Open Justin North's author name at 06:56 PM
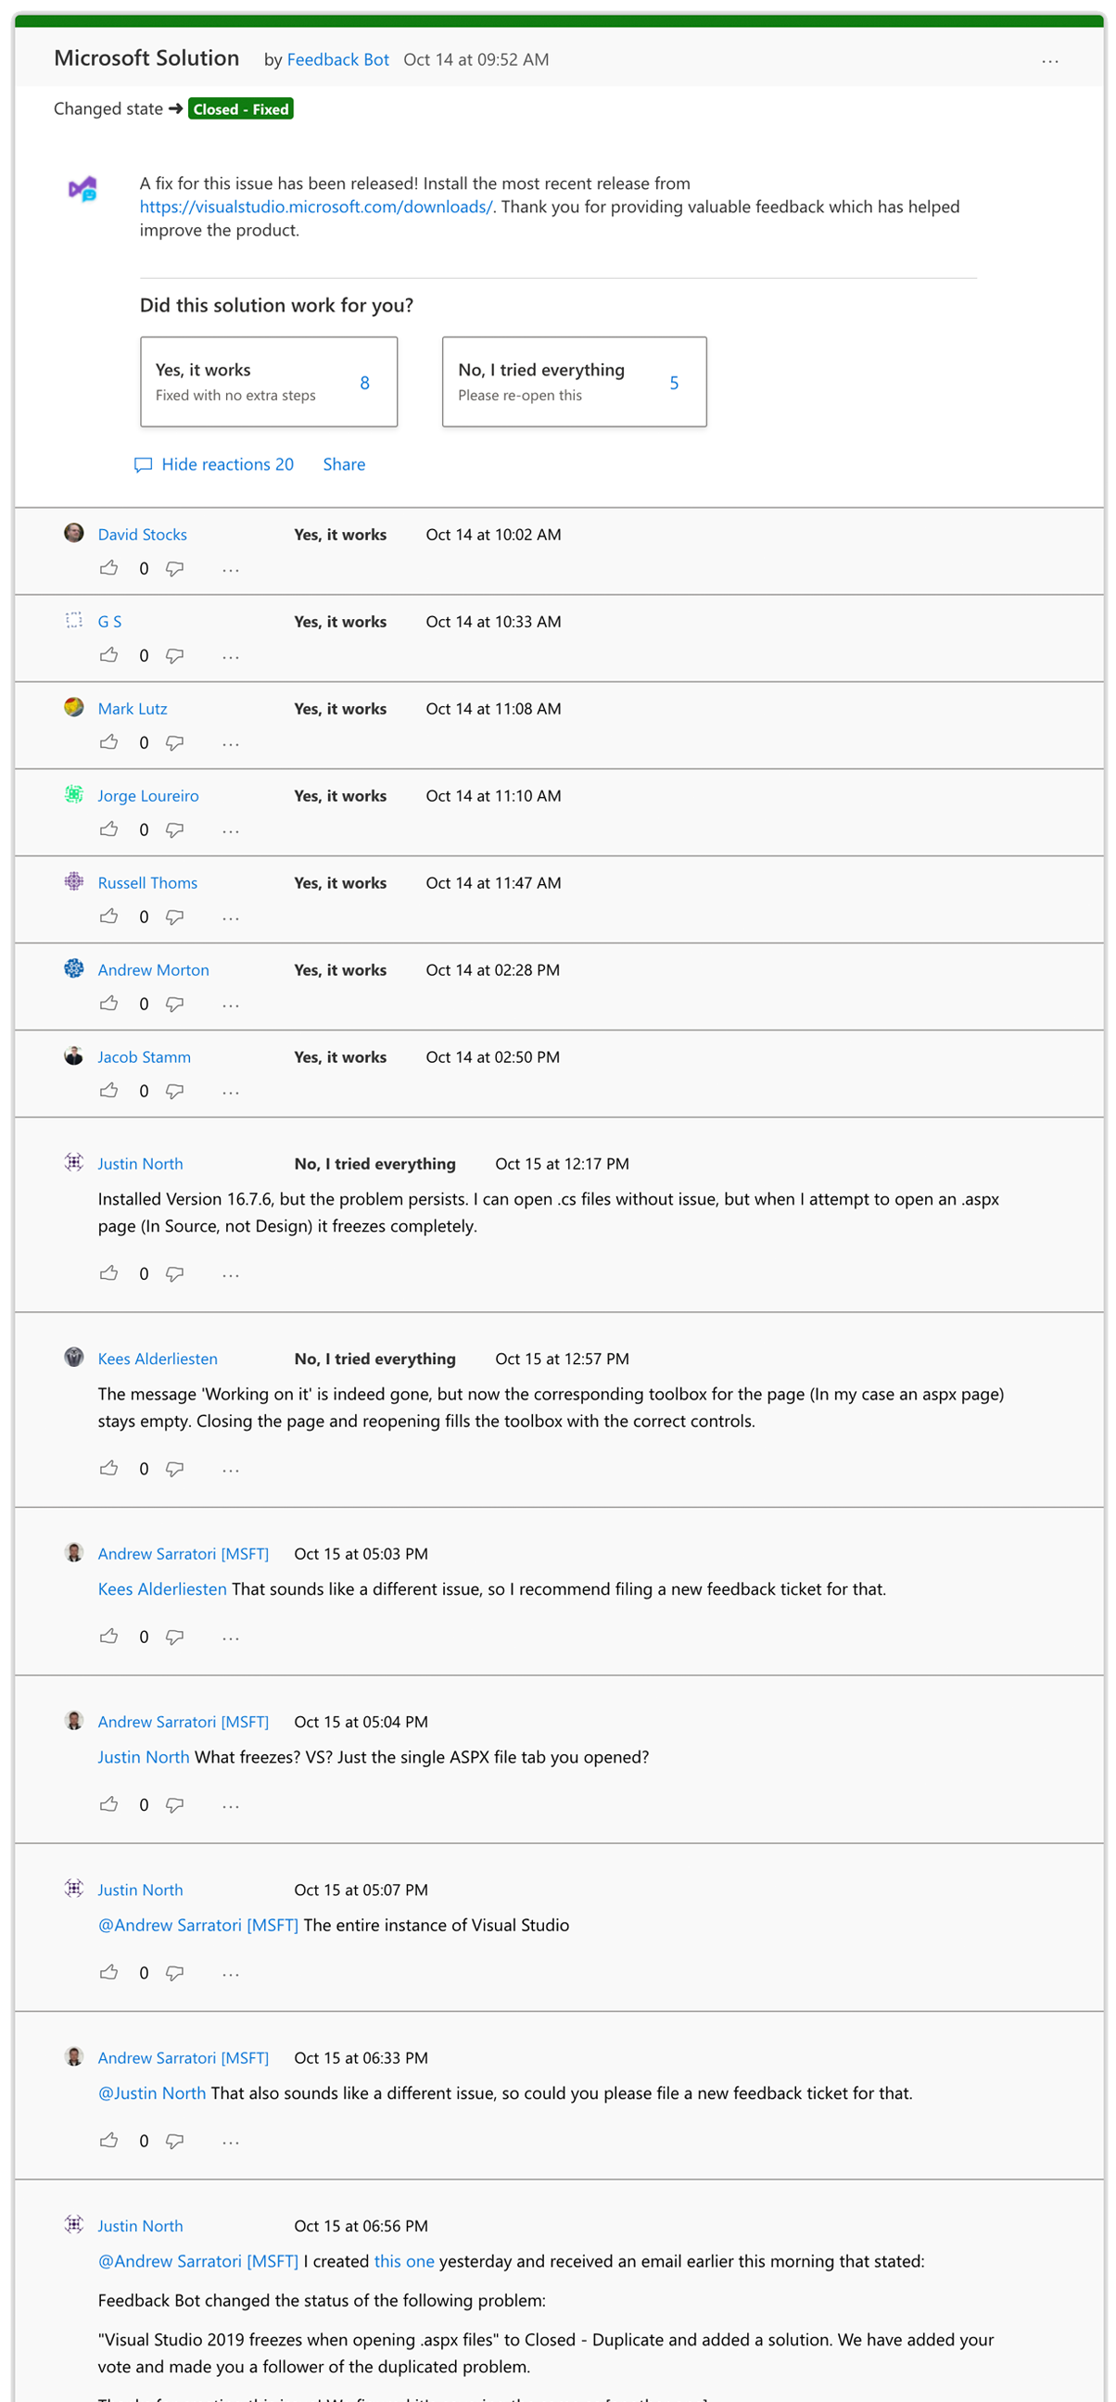The height and width of the screenshot is (2402, 1116). click(x=140, y=2226)
